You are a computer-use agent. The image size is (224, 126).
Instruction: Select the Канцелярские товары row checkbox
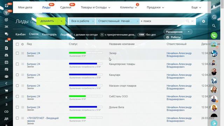pyautogui.click(x=17, y=64)
